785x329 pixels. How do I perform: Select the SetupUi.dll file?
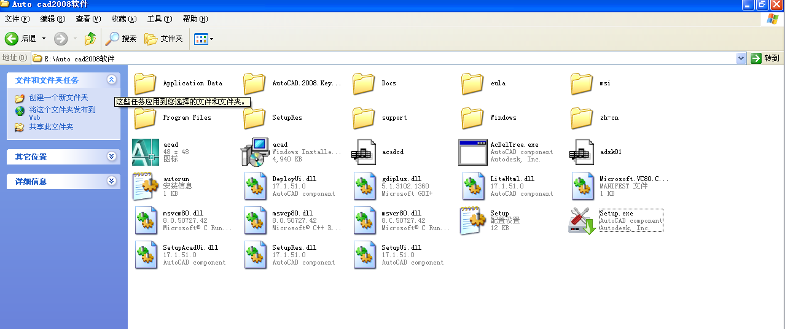coord(399,255)
